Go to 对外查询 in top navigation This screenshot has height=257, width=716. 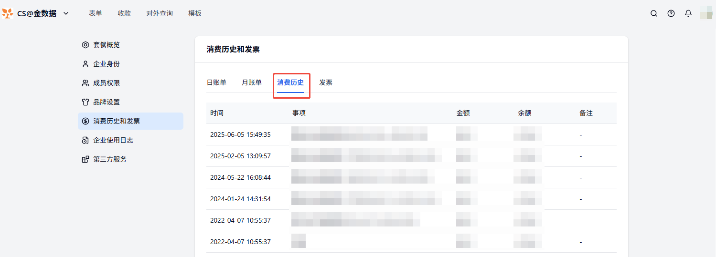pos(160,13)
